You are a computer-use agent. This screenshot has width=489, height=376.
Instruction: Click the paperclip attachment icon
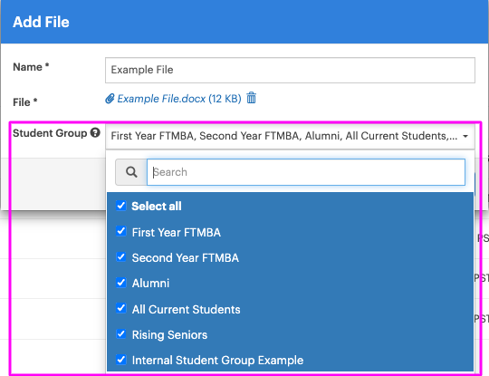pyautogui.click(x=110, y=99)
